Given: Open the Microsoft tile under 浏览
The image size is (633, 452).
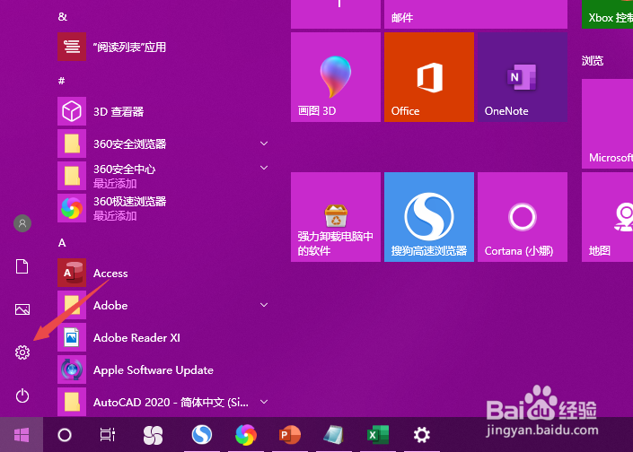Looking at the screenshot, I should [x=607, y=124].
